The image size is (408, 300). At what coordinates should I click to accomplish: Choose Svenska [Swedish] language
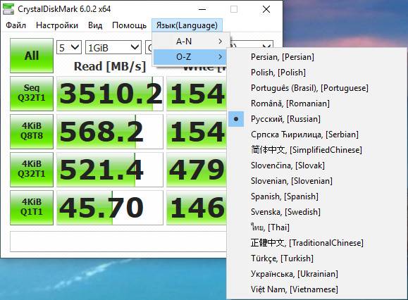click(317, 212)
